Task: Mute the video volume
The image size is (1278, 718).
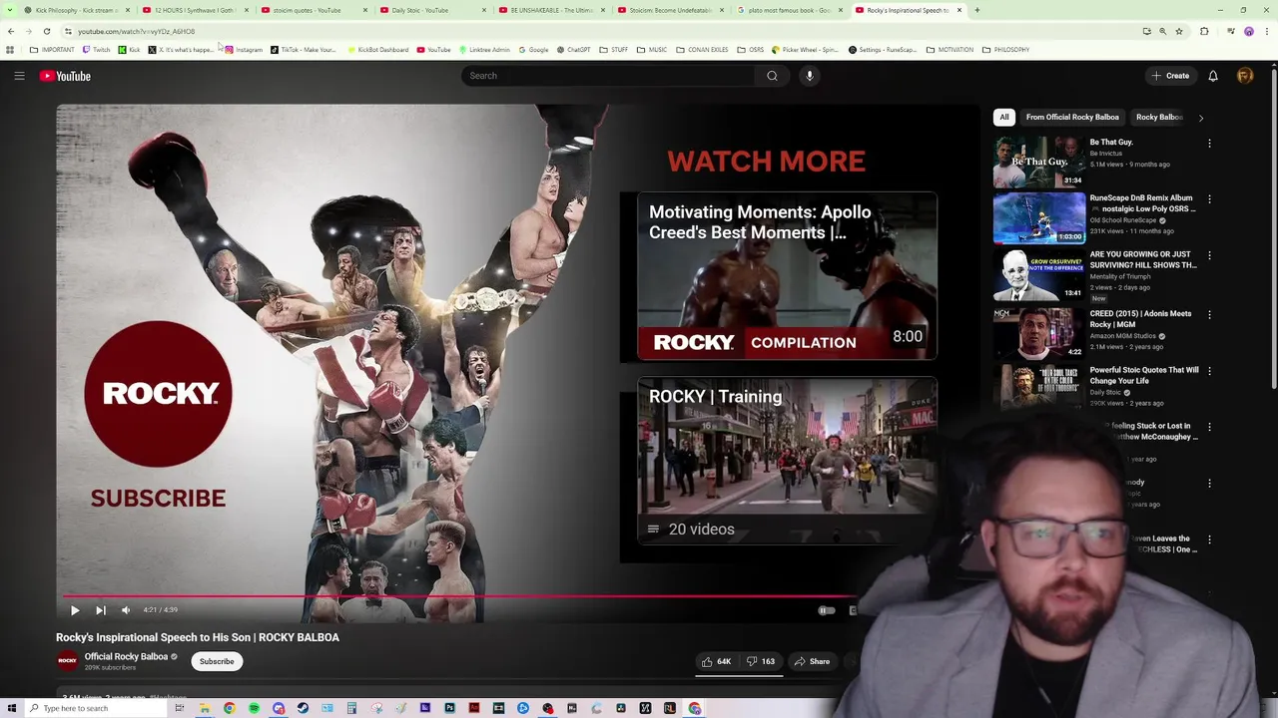Action: coord(126,610)
